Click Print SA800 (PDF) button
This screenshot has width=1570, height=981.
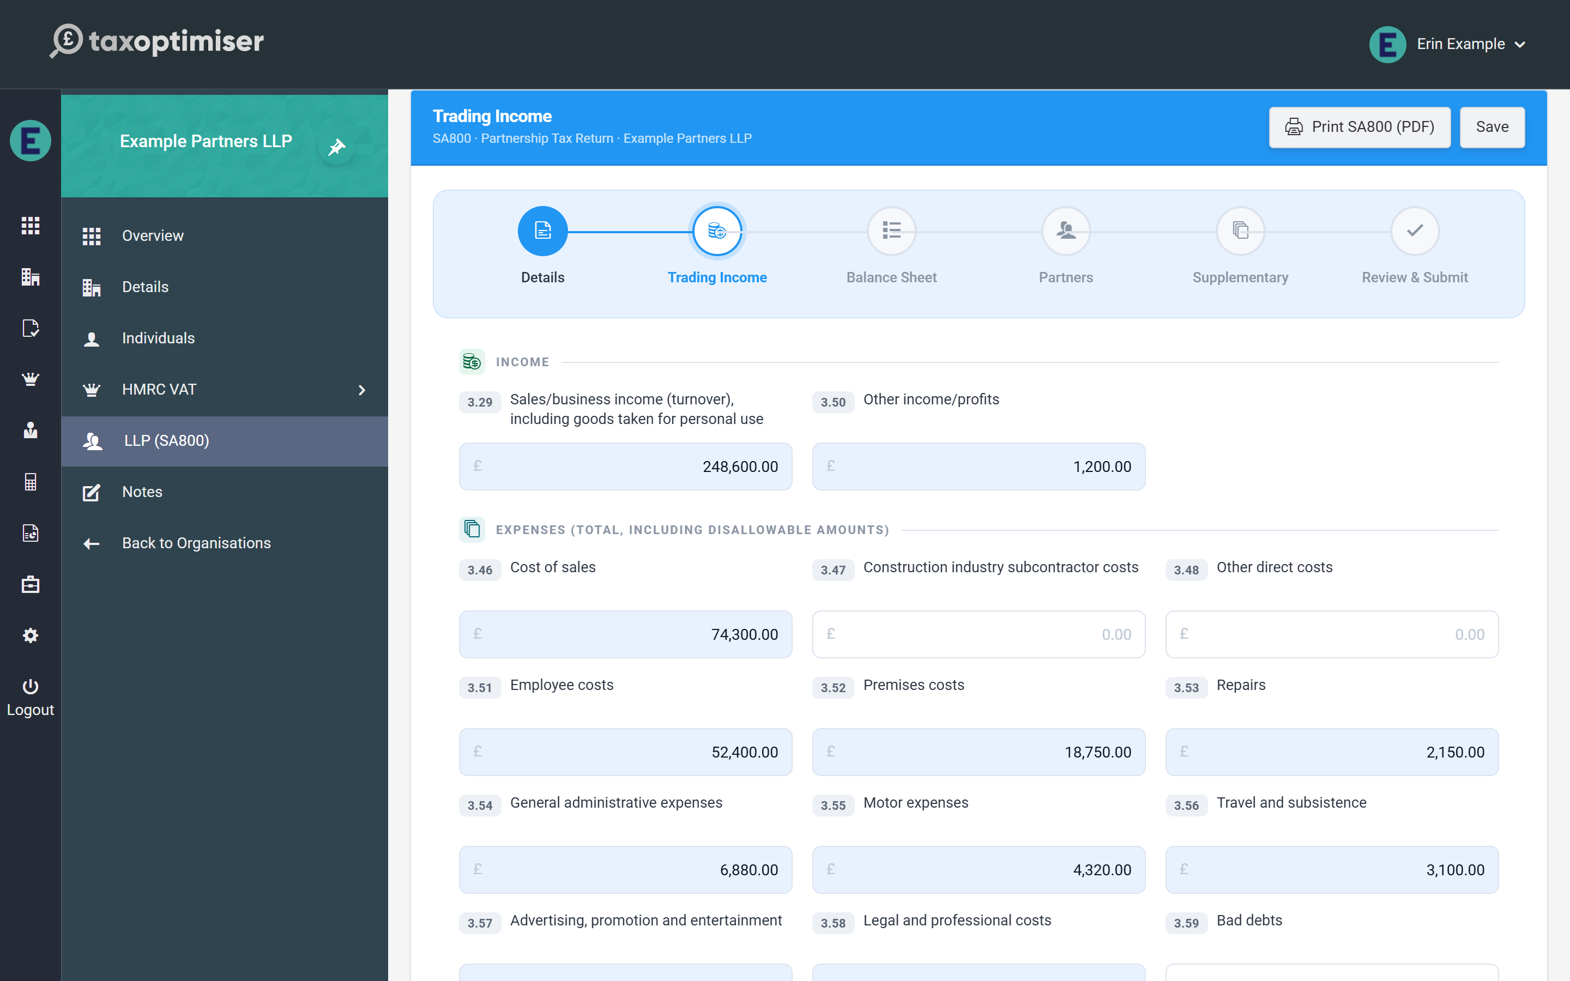(x=1359, y=126)
